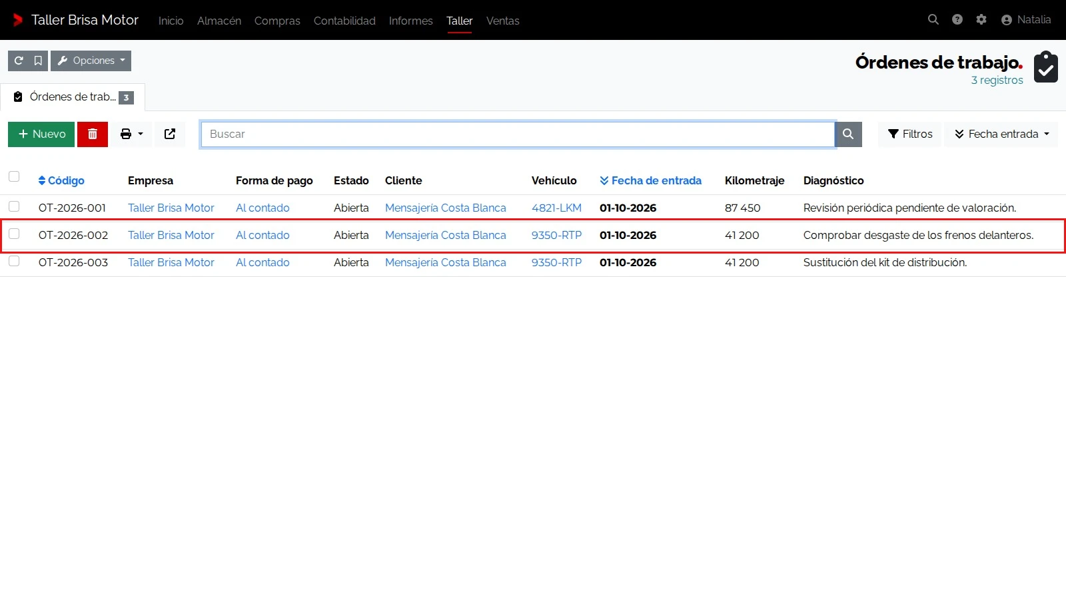The height and width of the screenshot is (599, 1066).
Task: Click the open-in-new-window export icon
Action: point(170,134)
